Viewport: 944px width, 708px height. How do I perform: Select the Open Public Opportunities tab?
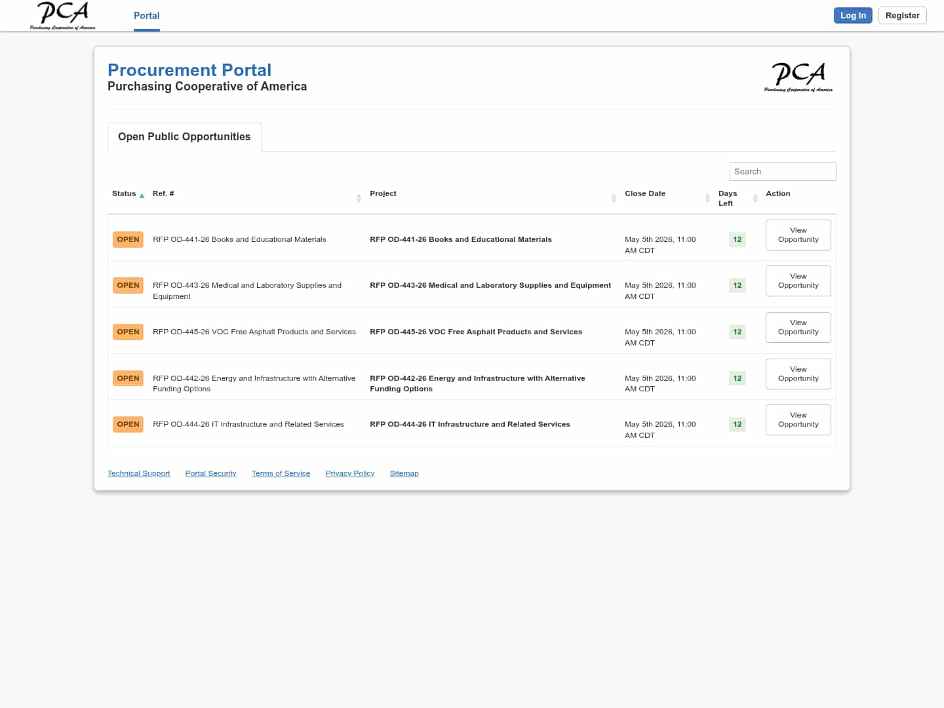point(184,137)
